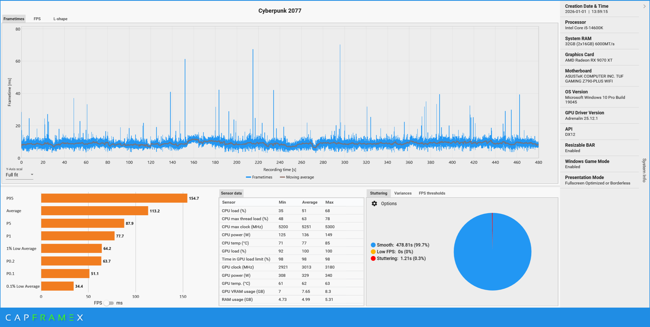This screenshot has width=650, height=327.
Task: Click the blue Frametimes legend line marker
Action: [248, 177]
